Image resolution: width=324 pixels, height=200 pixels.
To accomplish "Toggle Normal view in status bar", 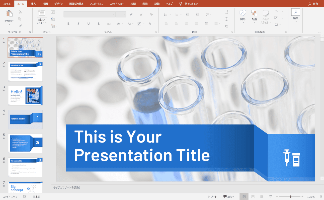I will [x=244, y=197].
